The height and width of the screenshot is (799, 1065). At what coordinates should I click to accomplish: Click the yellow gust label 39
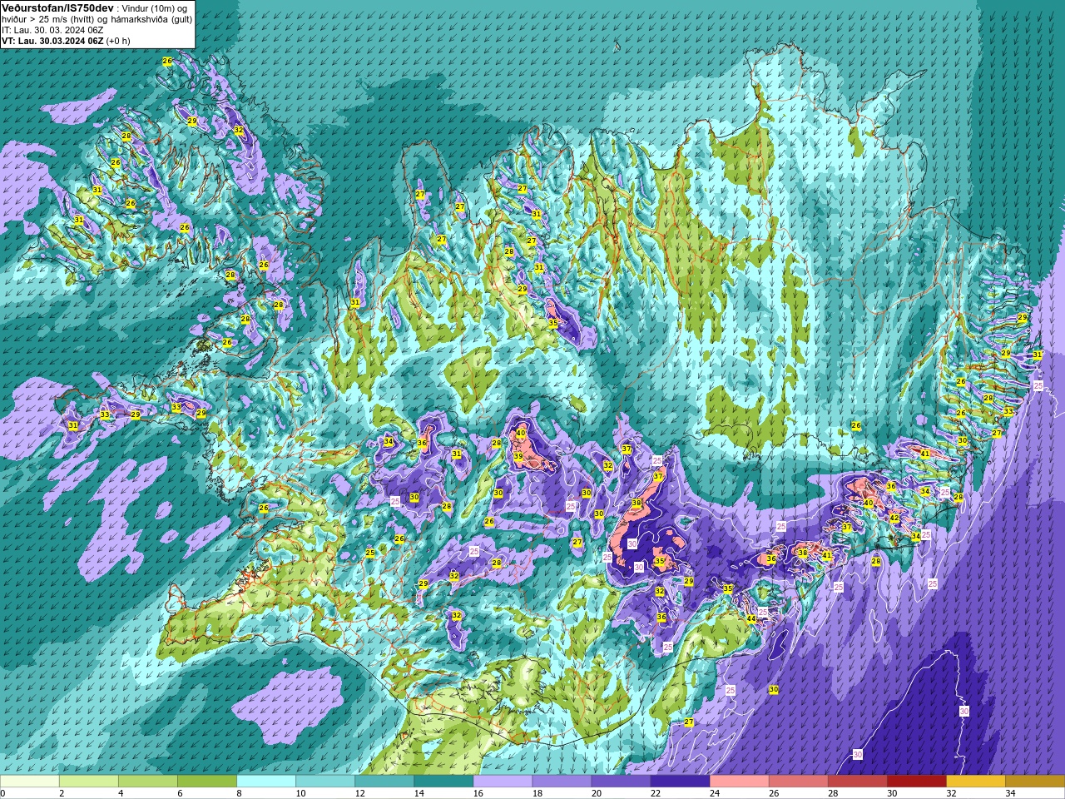518,456
